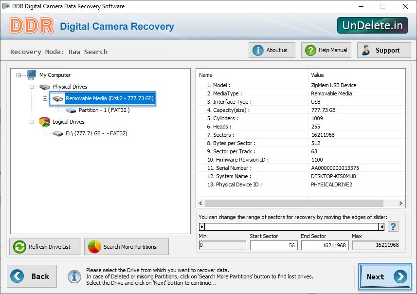Click the DDR logo
The width and height of the screenshot is (417, 294).
click(x=32, y=26)
